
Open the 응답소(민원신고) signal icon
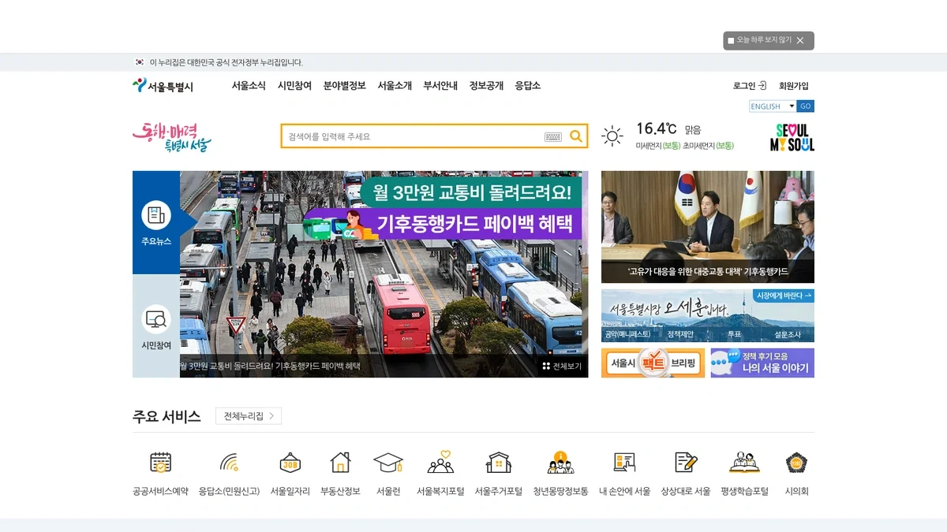pos(229,462)
